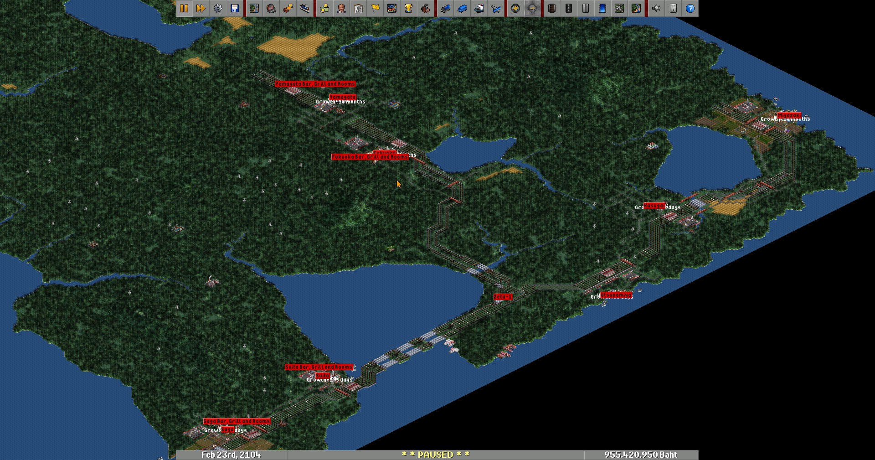Open the train list
The height and width of the screenshot is (460, 875).
pos(445,8)
